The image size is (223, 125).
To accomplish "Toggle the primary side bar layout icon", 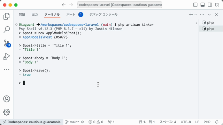I will point(195,5).
